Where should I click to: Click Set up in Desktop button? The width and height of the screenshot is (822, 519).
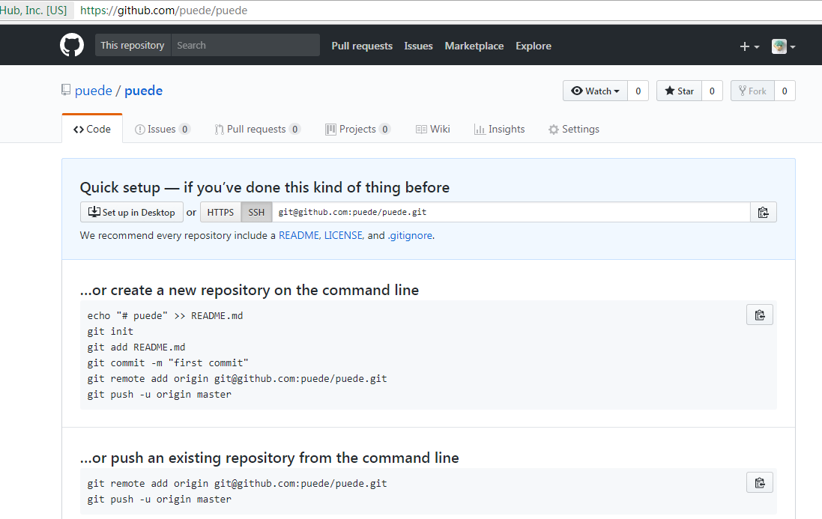(x=132, y=212)
